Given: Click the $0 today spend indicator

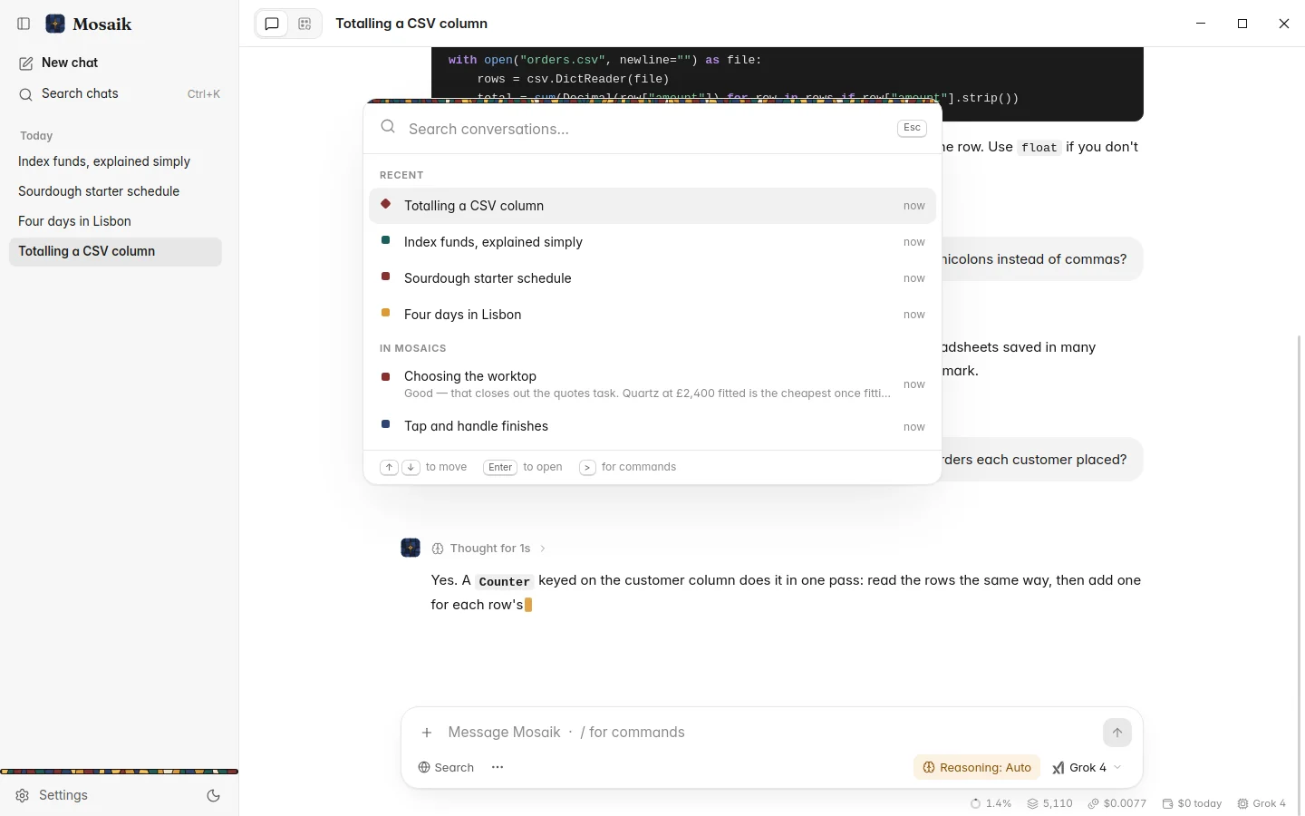Looking at the screenshot, I should (x=1192, y=803).
